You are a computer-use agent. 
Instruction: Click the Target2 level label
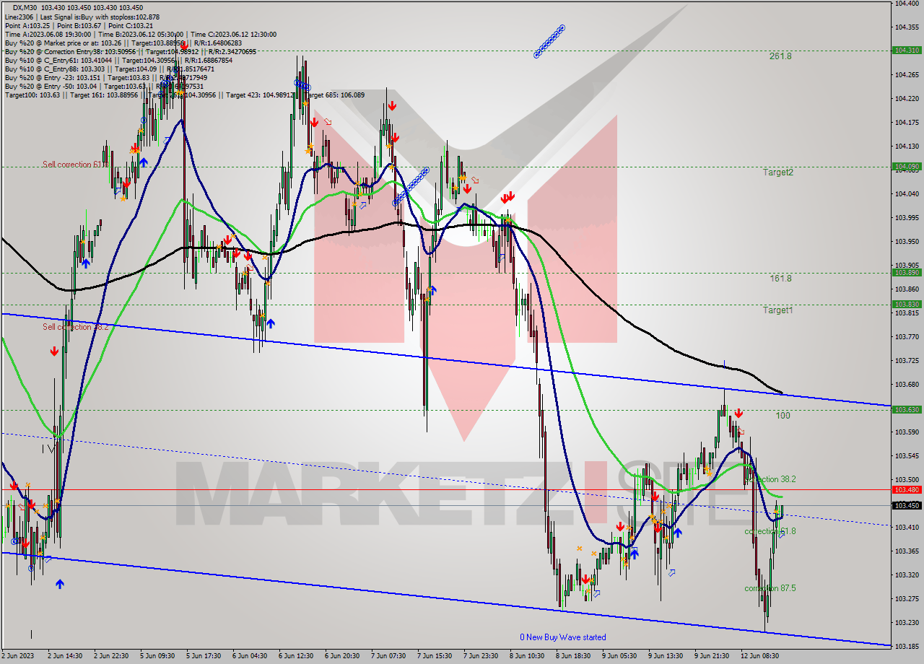click(778, 172)
